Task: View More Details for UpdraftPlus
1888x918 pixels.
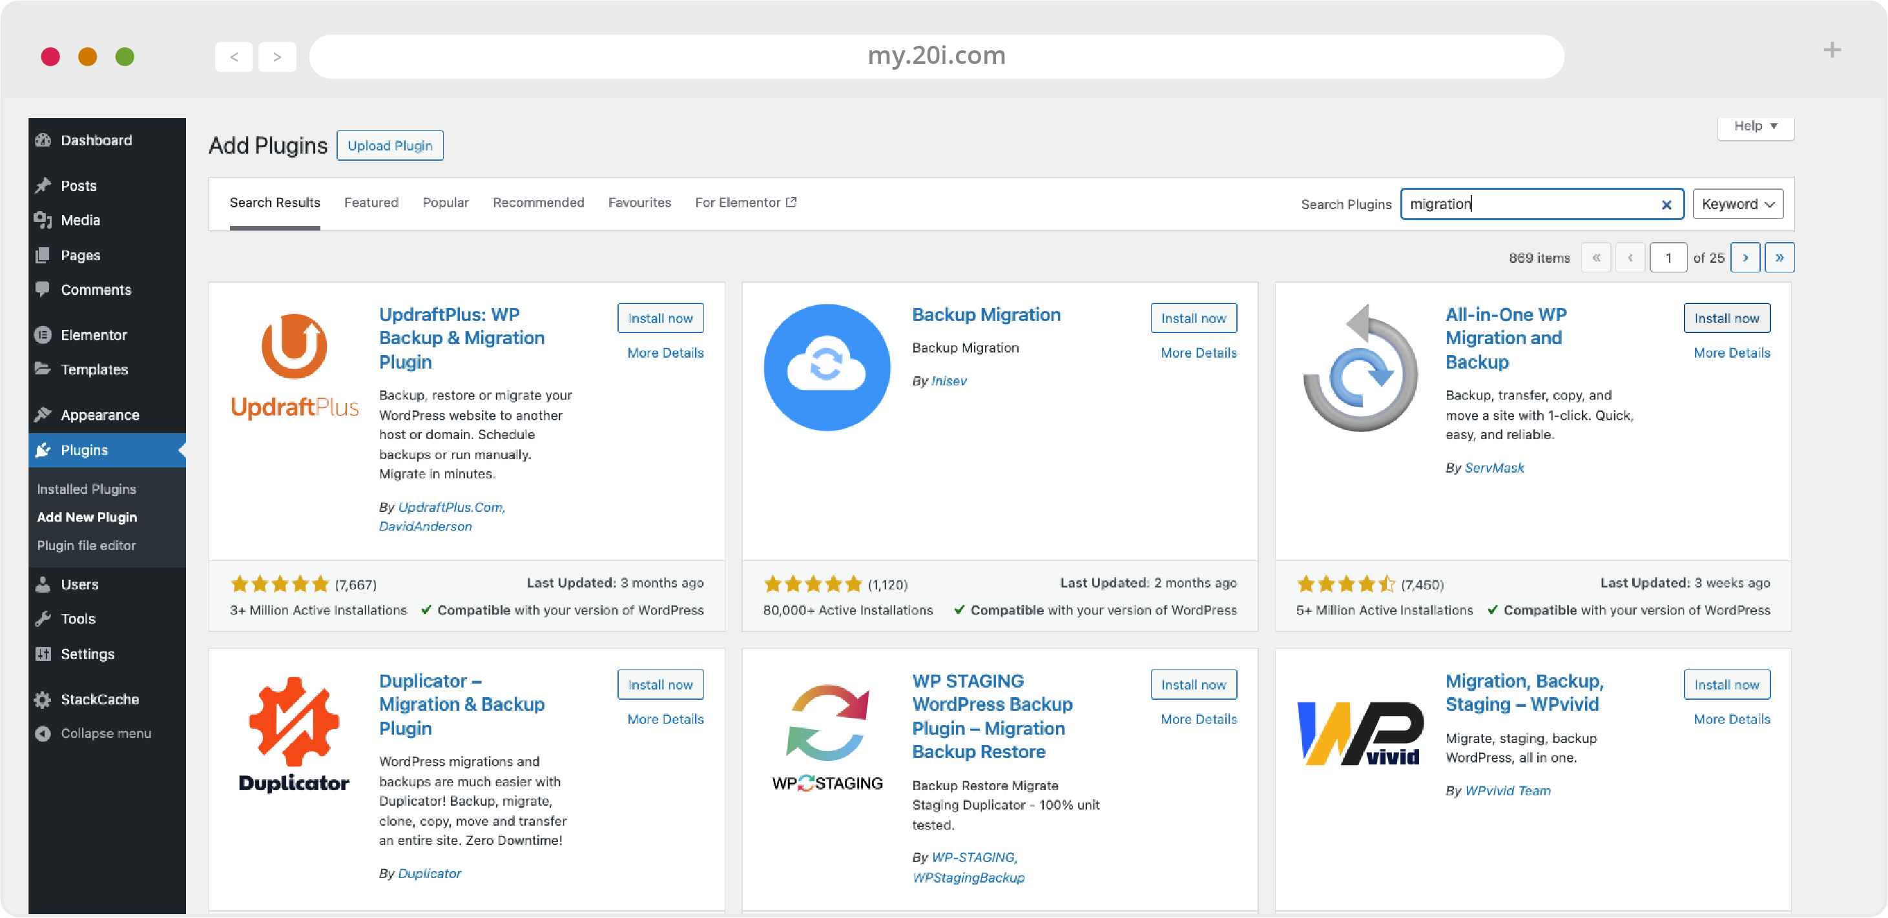Action: tap(665, 352)
